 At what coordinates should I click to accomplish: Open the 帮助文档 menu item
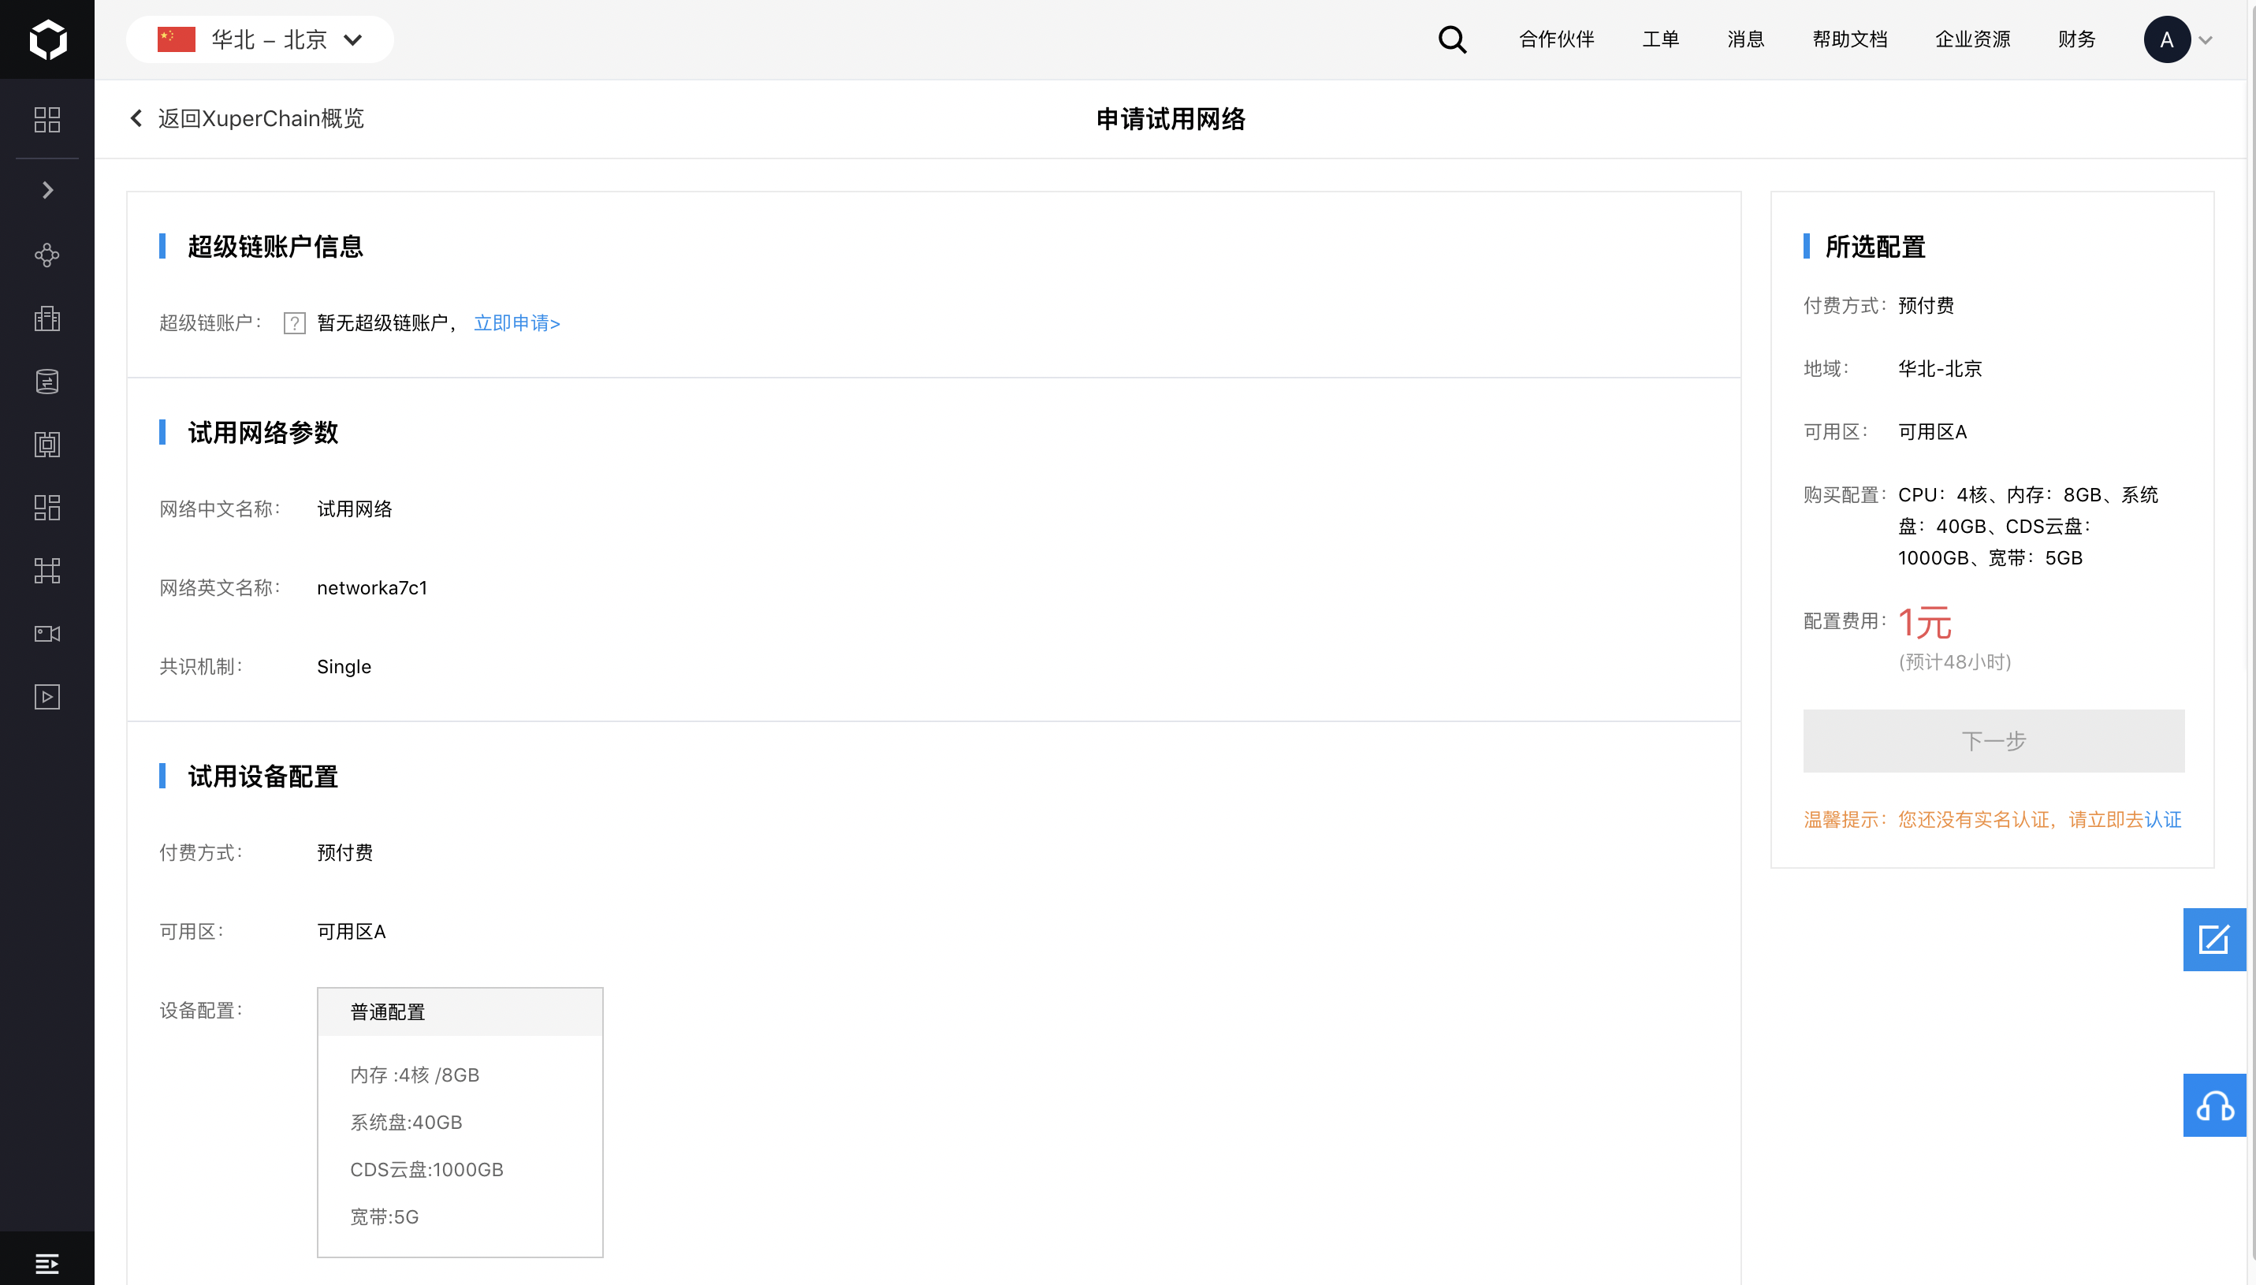point(1849,39)
